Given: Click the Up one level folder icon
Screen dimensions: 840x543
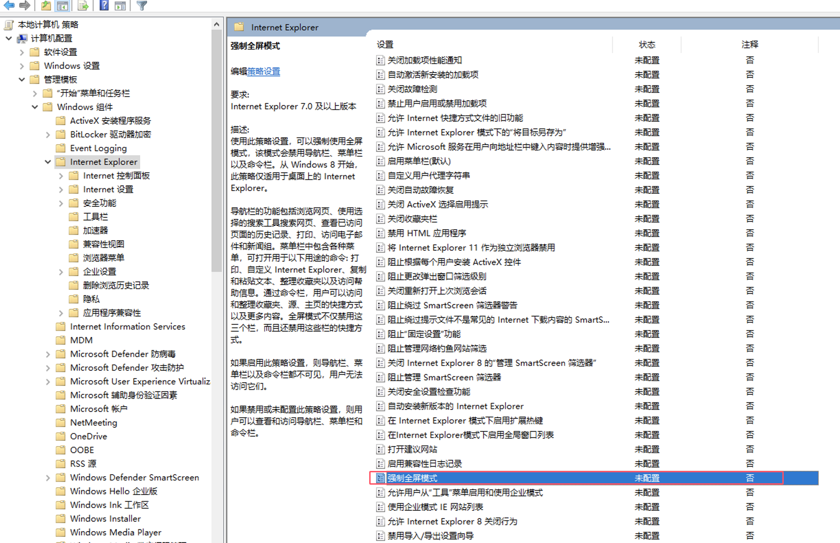Looking at the screenshot, I should pyautogui.click(x=46, y=5).
